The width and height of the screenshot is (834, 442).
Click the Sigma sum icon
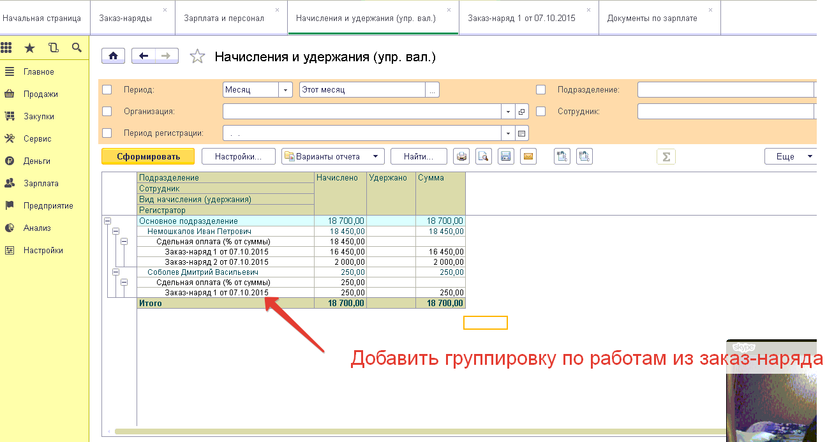666,157
